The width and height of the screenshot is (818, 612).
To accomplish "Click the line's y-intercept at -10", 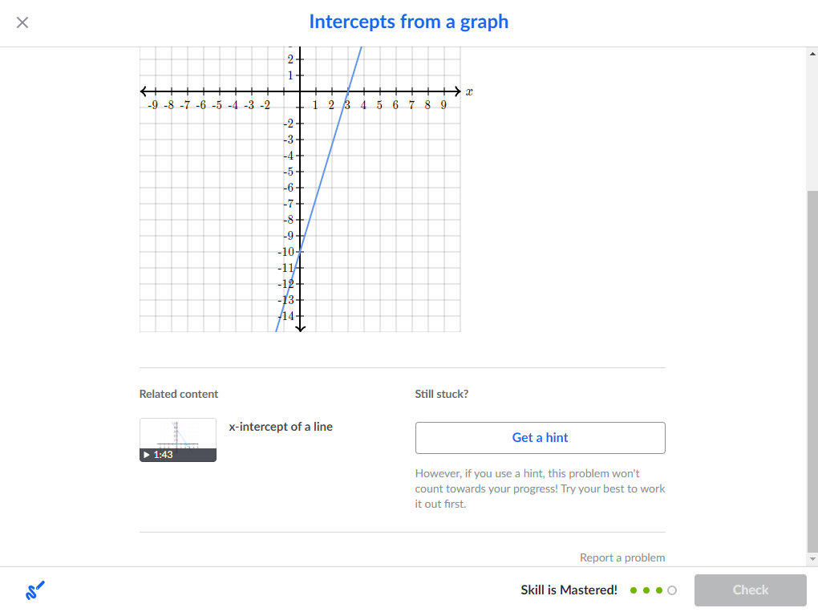I will 300,252.
